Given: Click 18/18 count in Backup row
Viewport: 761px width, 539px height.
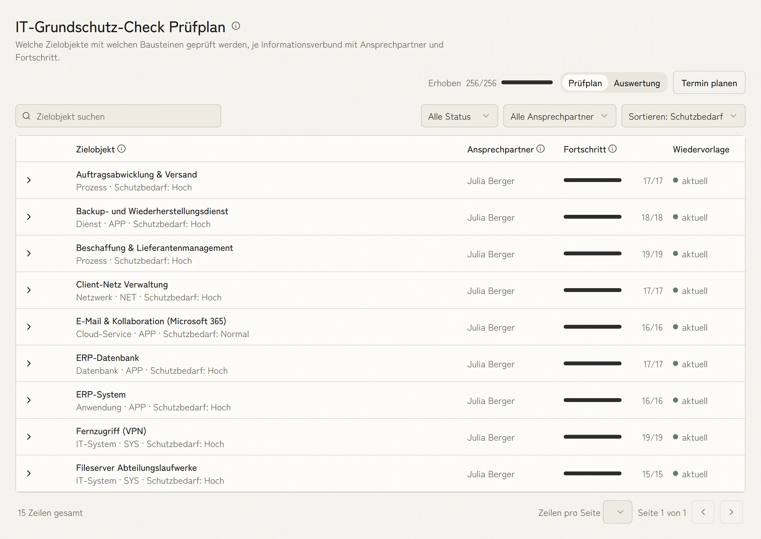Looking at the screenshot, I should coord(652,217).
